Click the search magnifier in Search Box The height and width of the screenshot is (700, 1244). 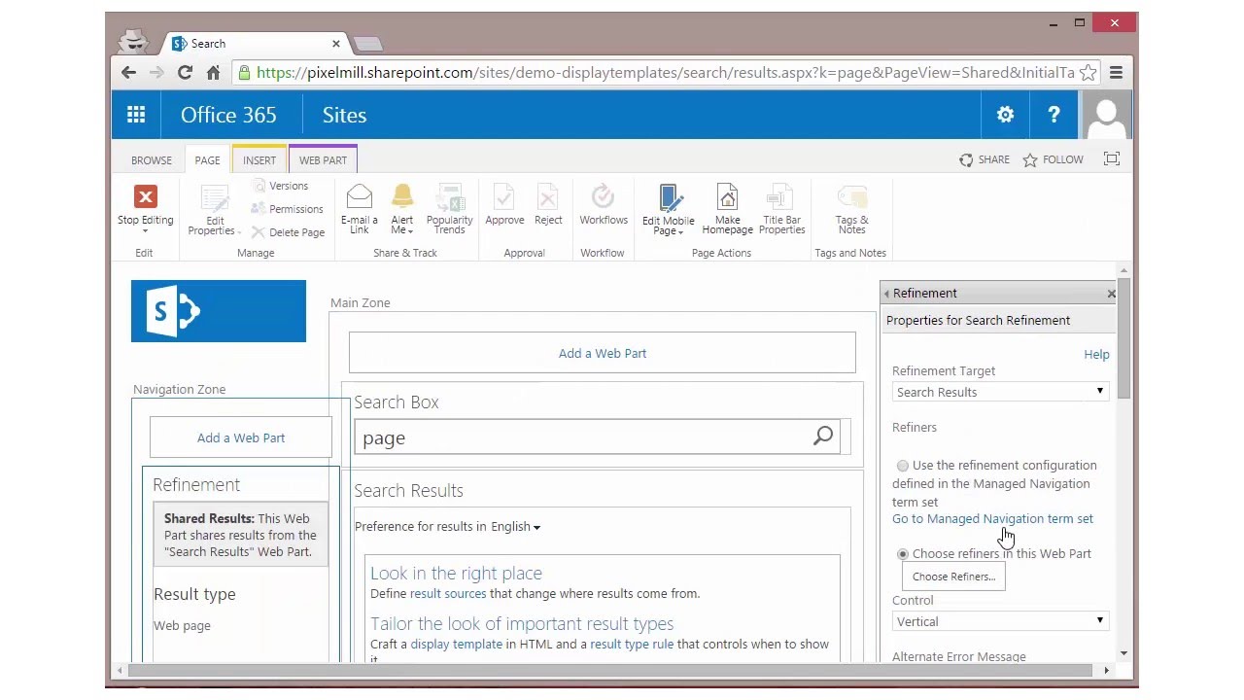[x=823, y=437]
